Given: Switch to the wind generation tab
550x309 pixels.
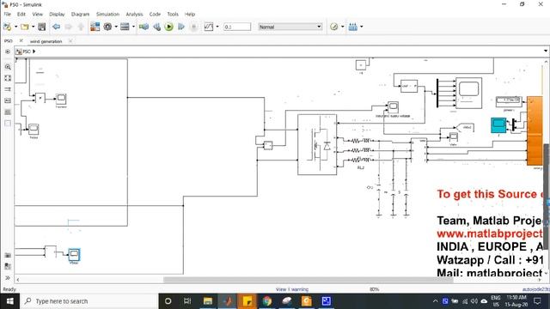Looking at the screenshot, I should pos(46,41).
